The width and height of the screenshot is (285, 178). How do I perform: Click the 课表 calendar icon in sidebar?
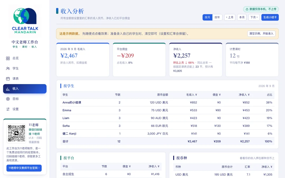pos(8,79)
